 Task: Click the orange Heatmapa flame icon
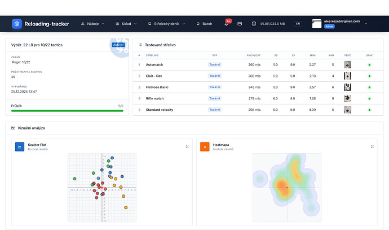[x=205, y=146]
